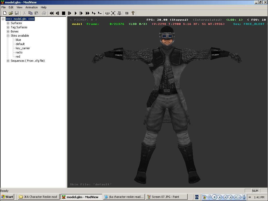Viewport: 268px width, 201px height.
Task: Toggle mute in the taskbar media player
Action: click(236, 197)
